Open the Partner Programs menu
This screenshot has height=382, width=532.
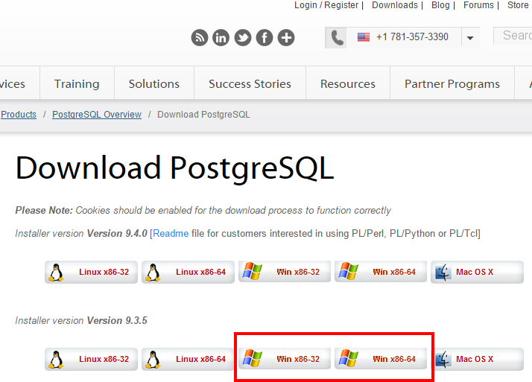tap(452, 83)
